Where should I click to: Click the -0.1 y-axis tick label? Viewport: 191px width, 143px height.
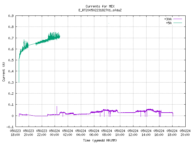pos(10,127)
